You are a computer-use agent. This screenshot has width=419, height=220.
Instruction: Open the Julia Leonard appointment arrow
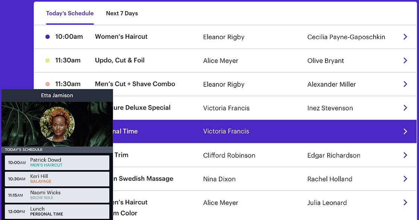point(405,202)
